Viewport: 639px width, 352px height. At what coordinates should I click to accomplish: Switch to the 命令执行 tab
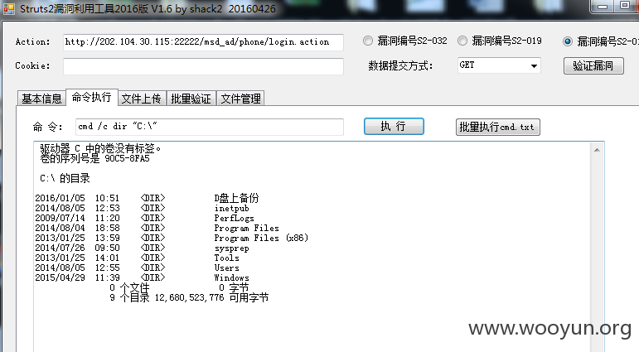pos(92,98)
